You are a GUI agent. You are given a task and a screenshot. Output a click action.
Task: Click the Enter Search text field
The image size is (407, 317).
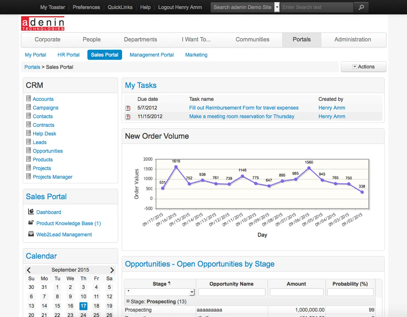(317, 7)
